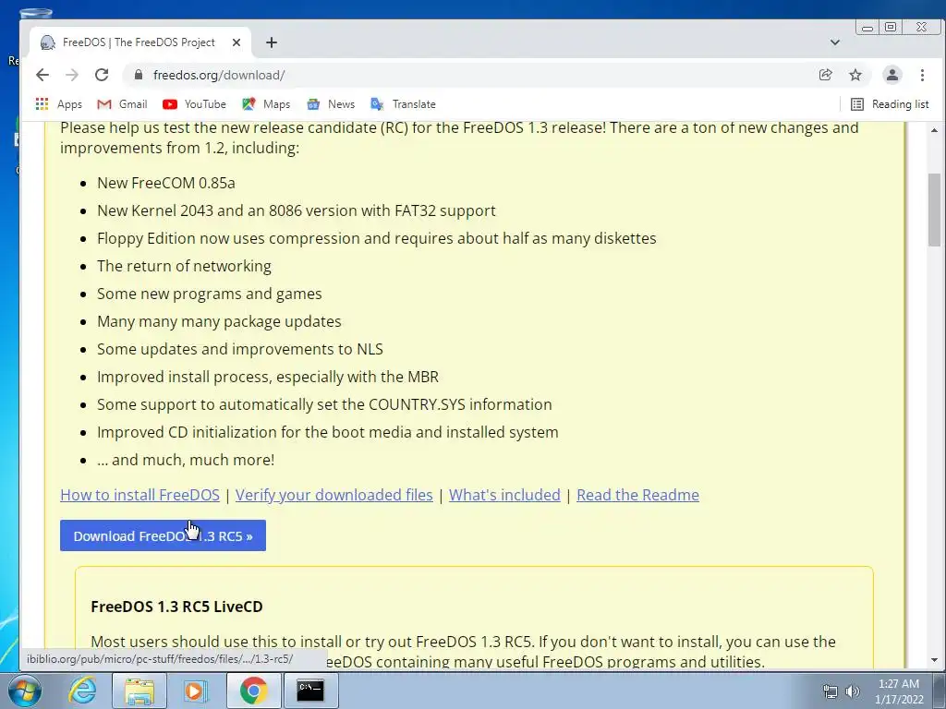Open Windows Media Player from taskbar

point(196,691)
